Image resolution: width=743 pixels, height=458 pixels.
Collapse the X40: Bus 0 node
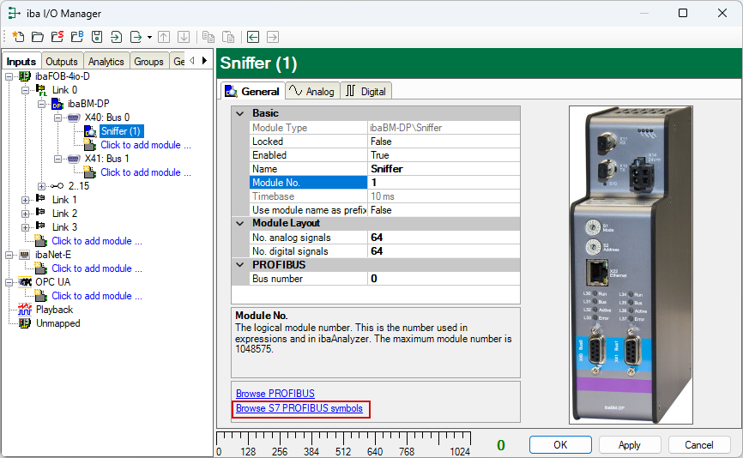(57, 118)
